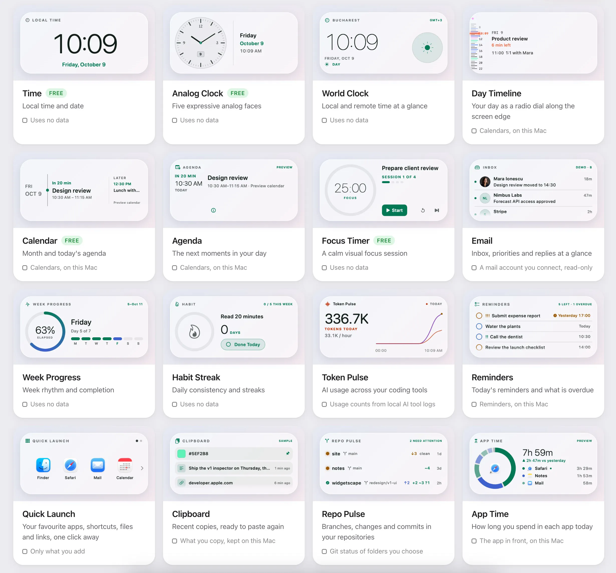Image resolution: width=616 pixels, height=573 pixels.
Task: Skip to next session in Focus Timer
Action: (x=437, y=210)
